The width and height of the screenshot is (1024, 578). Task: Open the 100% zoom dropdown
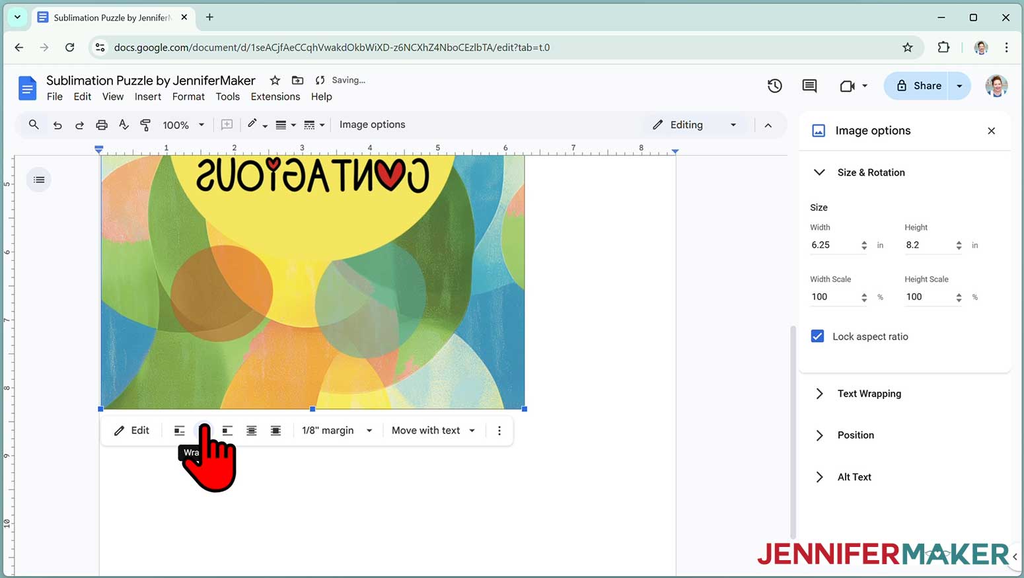pos(184,125)
